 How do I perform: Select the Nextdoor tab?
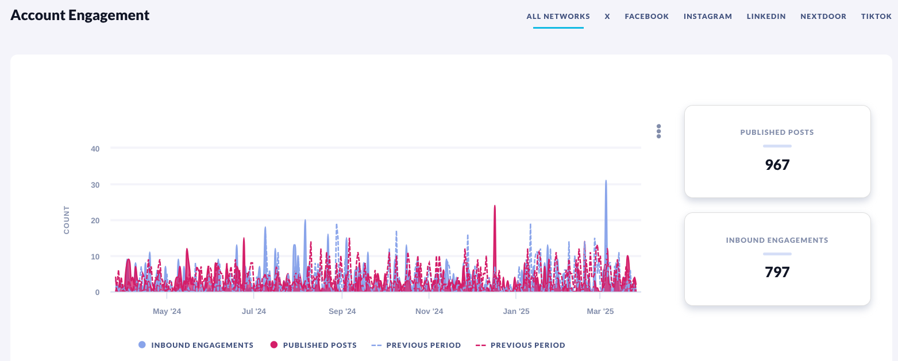click(823, 17)
